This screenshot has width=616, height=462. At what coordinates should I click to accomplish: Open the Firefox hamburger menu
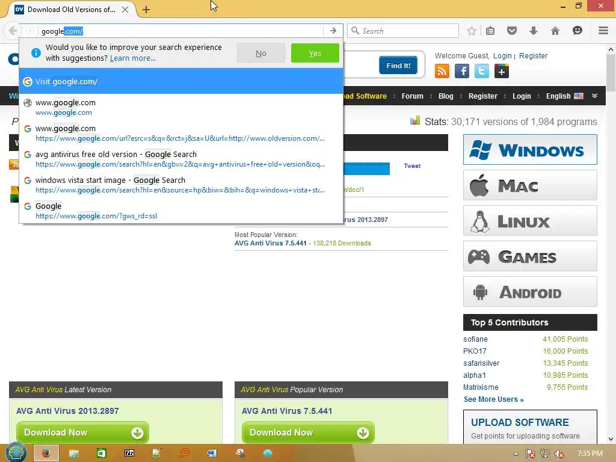click(603, 31)
